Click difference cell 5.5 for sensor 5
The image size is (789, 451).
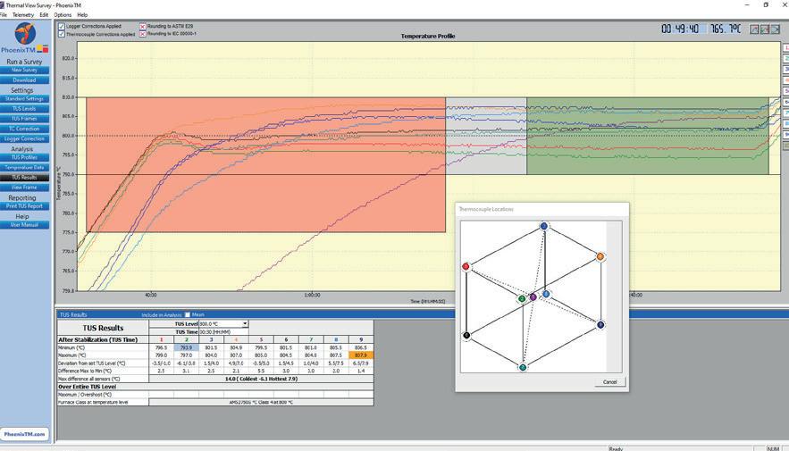261,371
